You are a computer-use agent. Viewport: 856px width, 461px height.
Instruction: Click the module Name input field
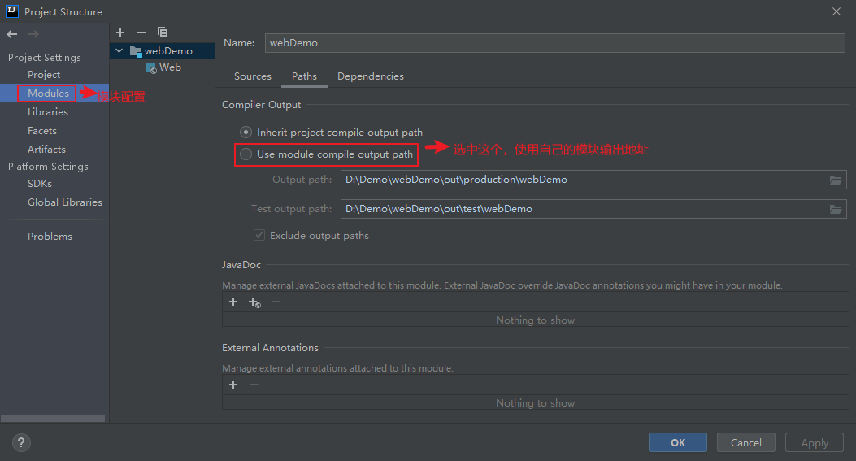click(x=554, y=42)
